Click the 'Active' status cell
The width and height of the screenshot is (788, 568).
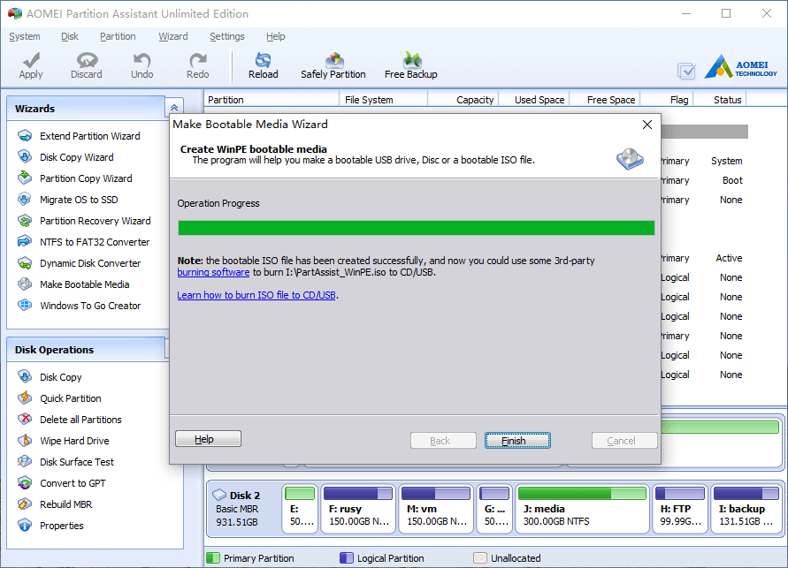click(729, 258)
